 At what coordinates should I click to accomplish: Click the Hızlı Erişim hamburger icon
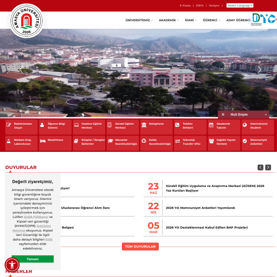point(223,114)
